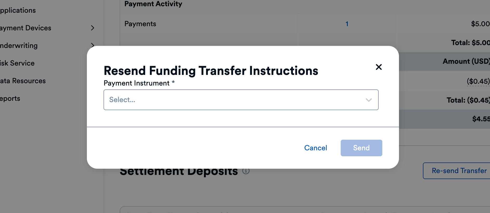Click the Payments row label
The height and width of the screenshot is (213, 490).
tap(140, 24)
